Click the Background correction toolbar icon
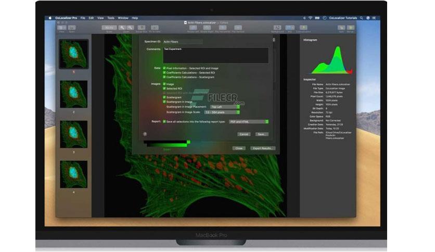 pos(277,28)
